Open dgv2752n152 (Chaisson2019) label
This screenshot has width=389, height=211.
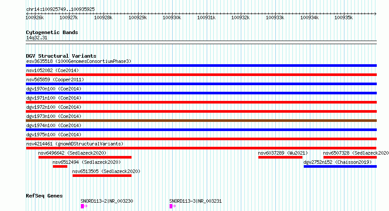point(338,162)
